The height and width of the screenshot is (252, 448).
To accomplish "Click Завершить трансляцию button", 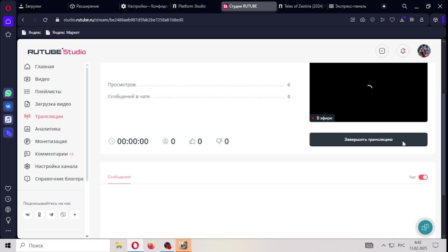I will click(368, 139).
